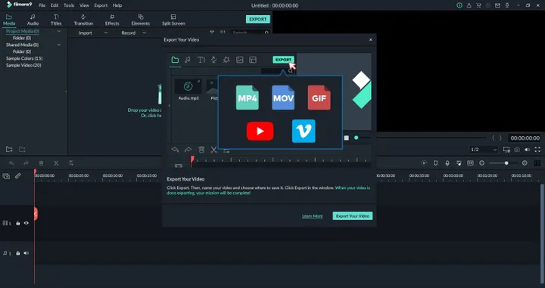This screenshot has width=545, height=288.
Task: Click the voiceover microphone icon
Action: tap(447, 163)
